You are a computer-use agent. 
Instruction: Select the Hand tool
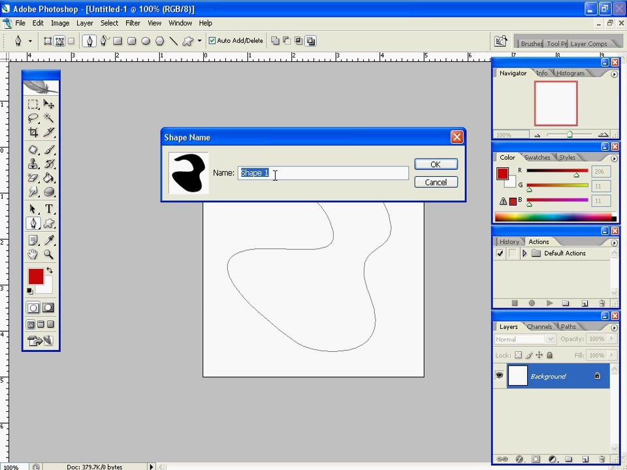pos(33,254)
